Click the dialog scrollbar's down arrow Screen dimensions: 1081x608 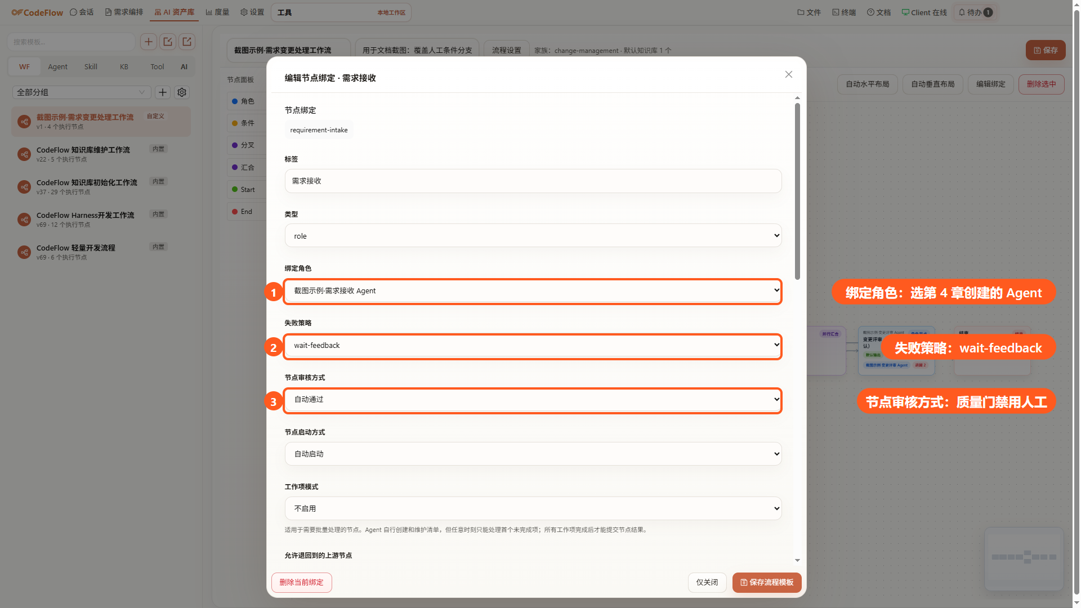coord(797,560)
